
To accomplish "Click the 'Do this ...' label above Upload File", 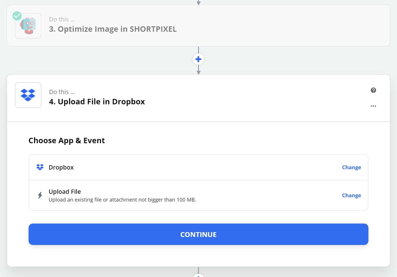I will 62,92.
